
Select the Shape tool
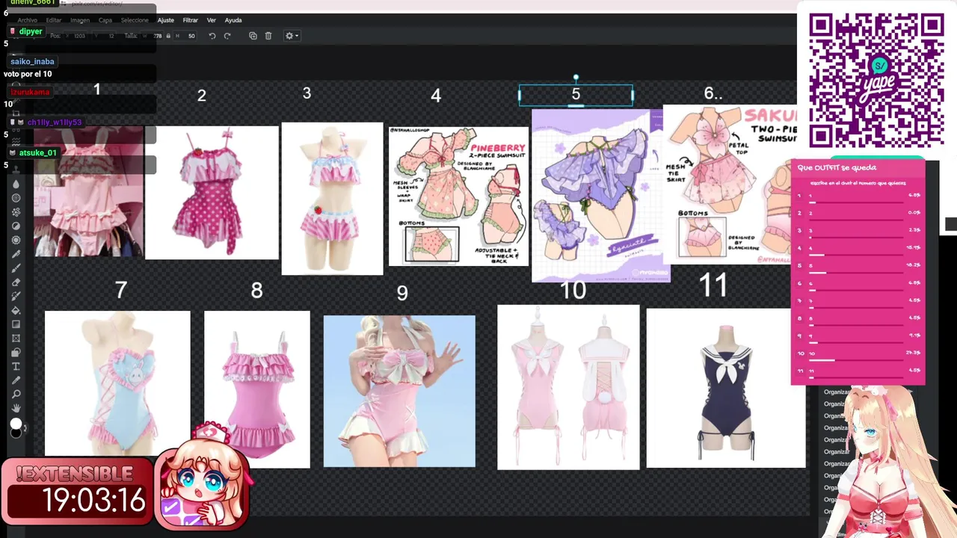click(16, 352)
